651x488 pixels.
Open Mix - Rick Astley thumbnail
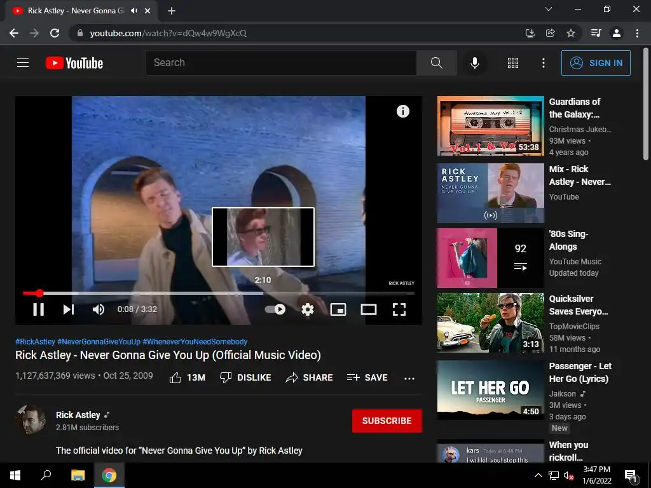coord(490,193)
